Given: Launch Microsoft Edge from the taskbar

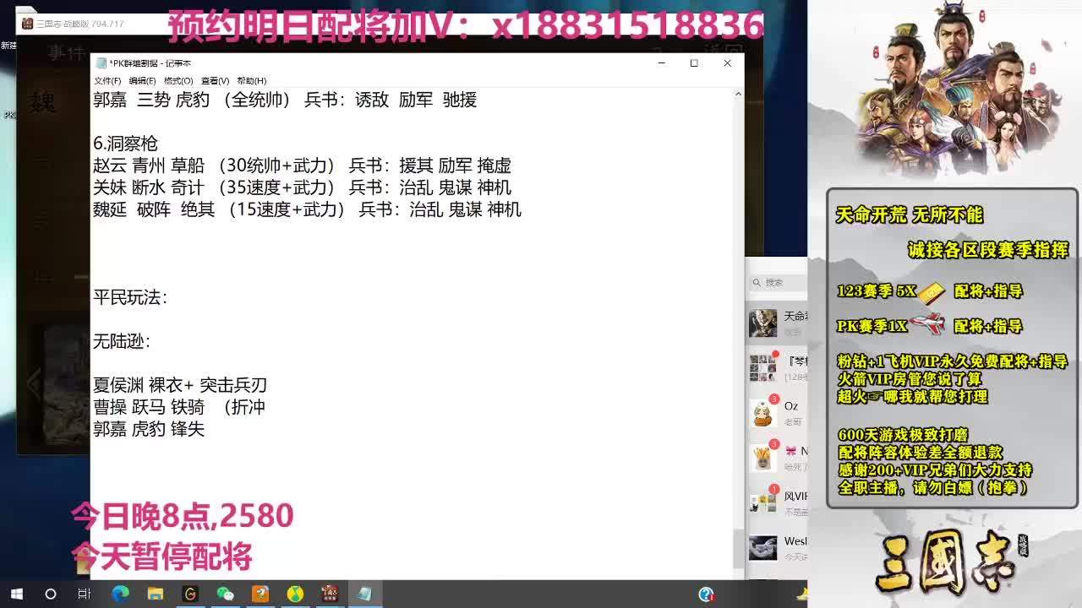Looking at the screenshot, I should (120, 594).
